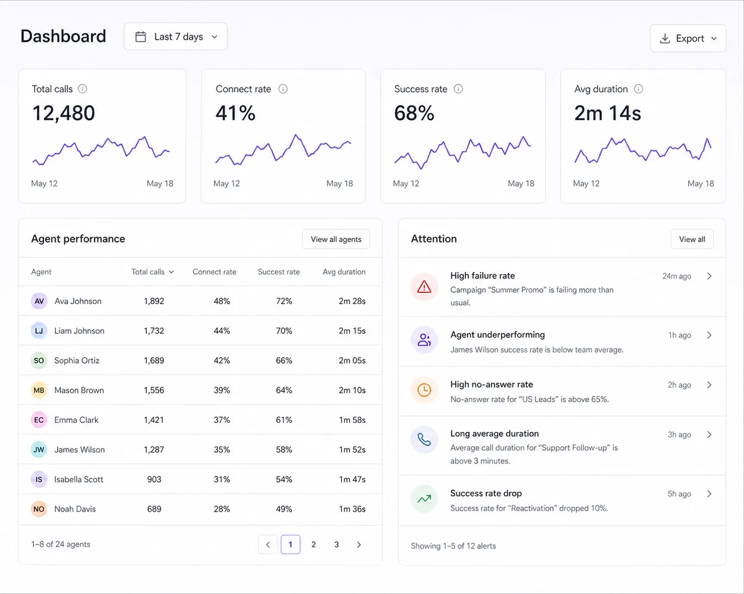This screenshot has width=744, height=594.
Task: Click the 2m 14s average duration value
Action: tap(607, 113)
